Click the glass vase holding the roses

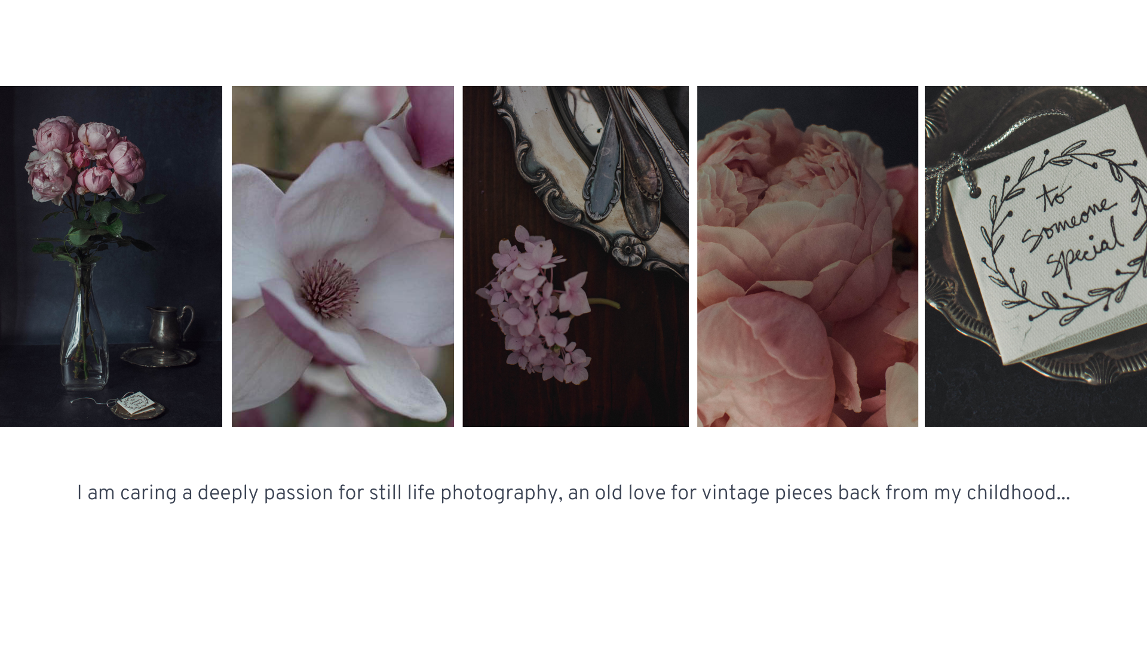pos(84,327)
